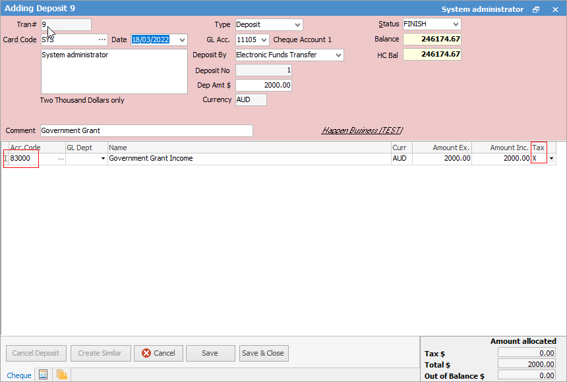The height and width of the screenshot is (382, 567).
Task: Select the Balance field 246174.67
Action: pyautogui.click(x=432, y=39)
